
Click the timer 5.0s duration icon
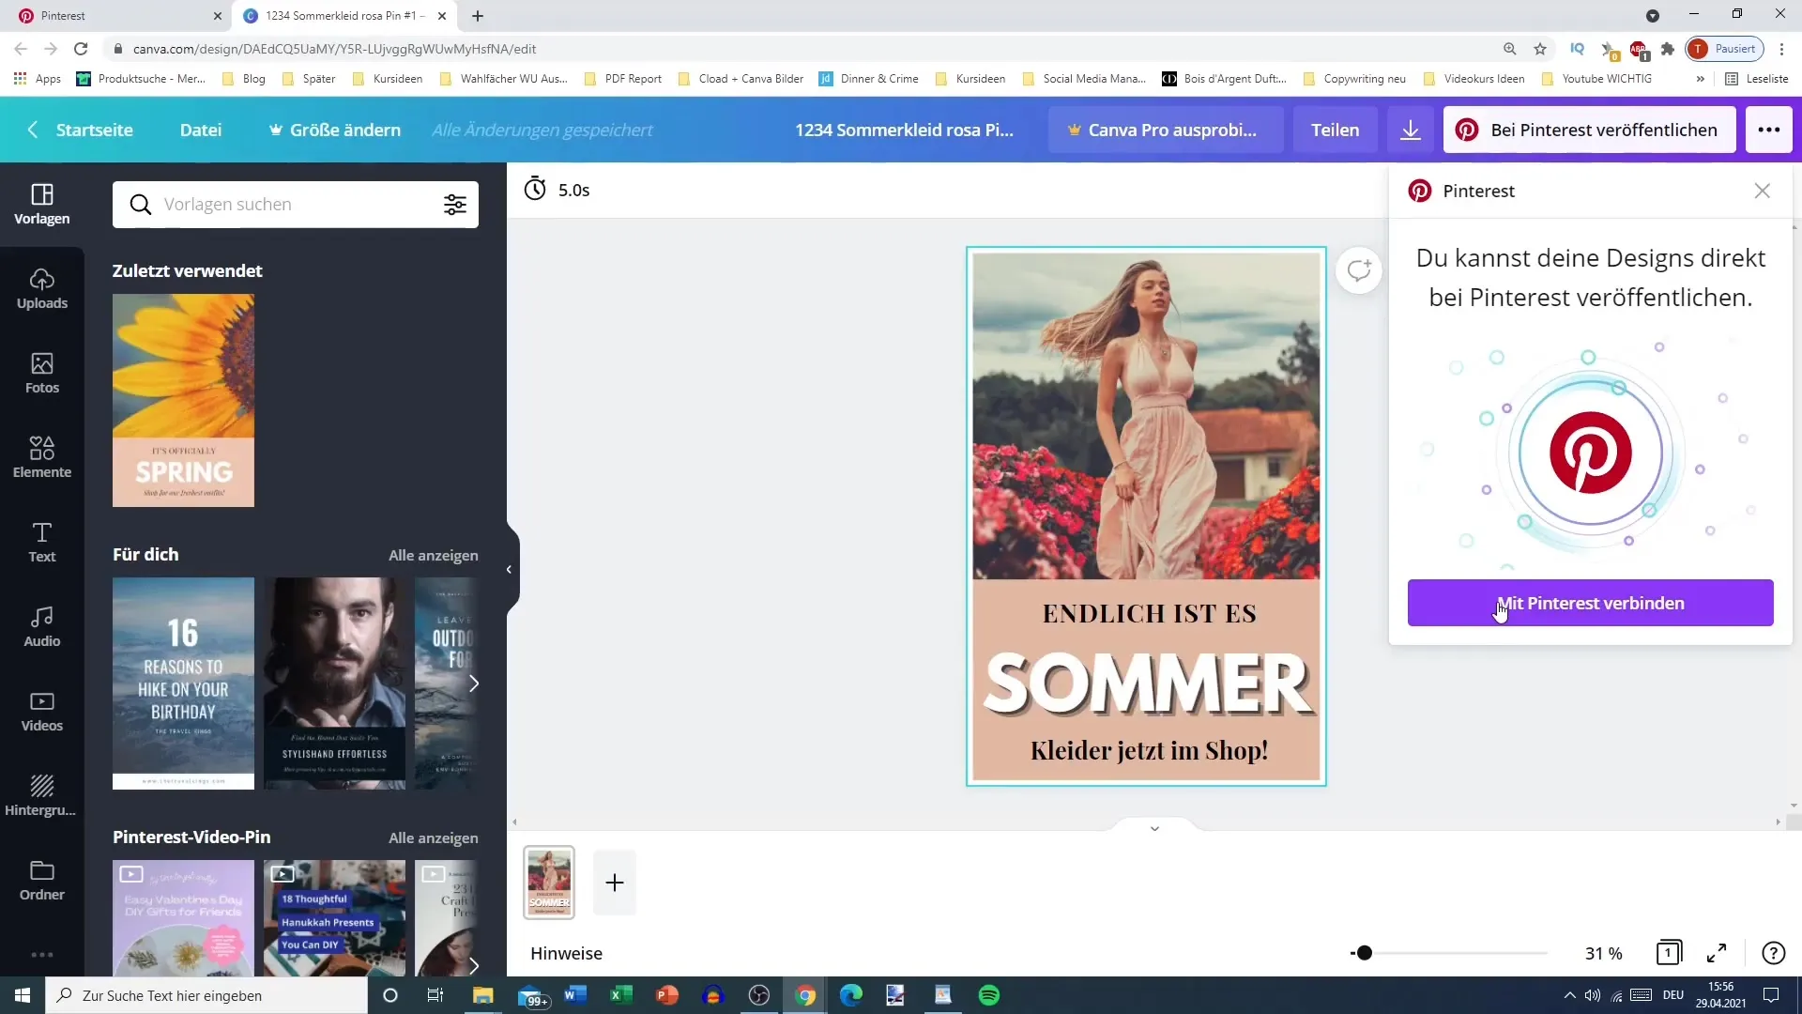click(535, 189)
